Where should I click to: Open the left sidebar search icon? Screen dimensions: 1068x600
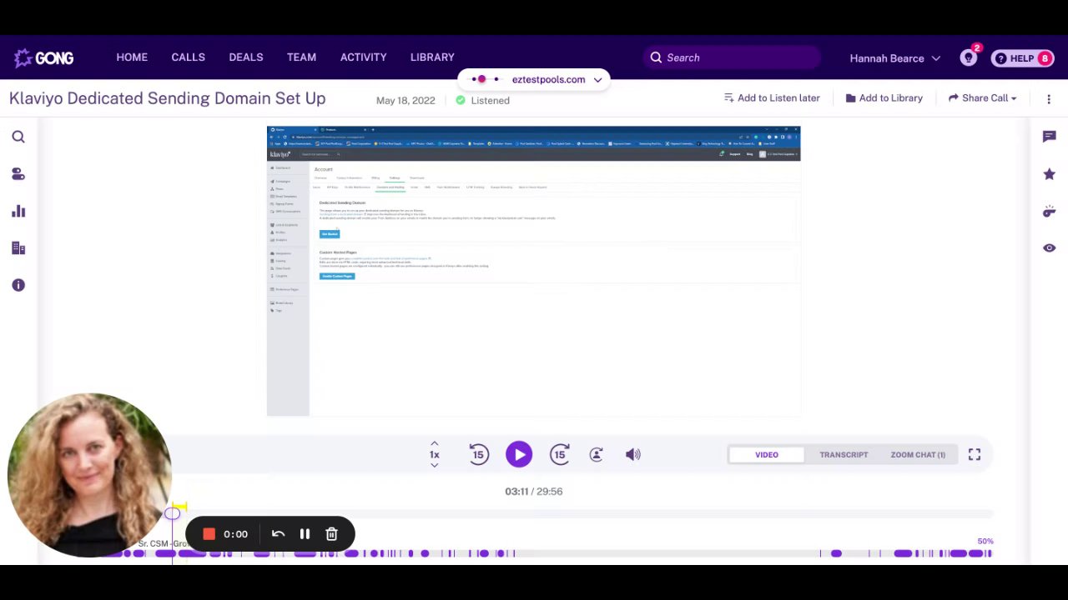[18, 137]
